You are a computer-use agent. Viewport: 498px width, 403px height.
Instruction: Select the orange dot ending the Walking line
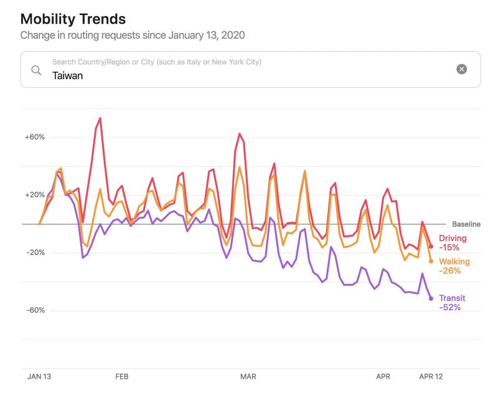(430, 262)
